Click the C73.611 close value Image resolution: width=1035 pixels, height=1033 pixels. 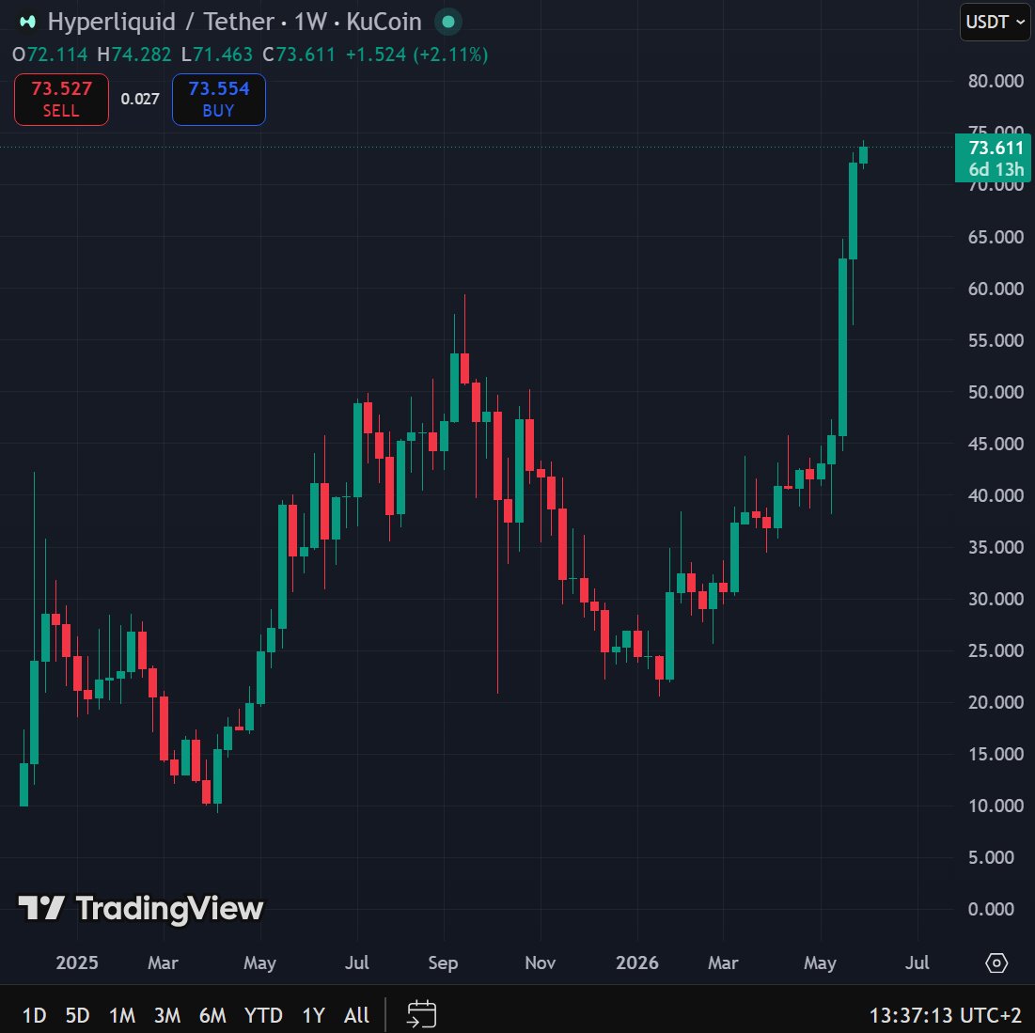coord(299,55)
